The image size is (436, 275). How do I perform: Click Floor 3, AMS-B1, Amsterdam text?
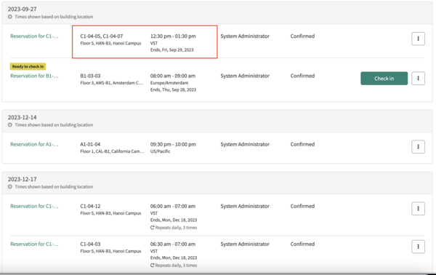(x=112, y=83)
